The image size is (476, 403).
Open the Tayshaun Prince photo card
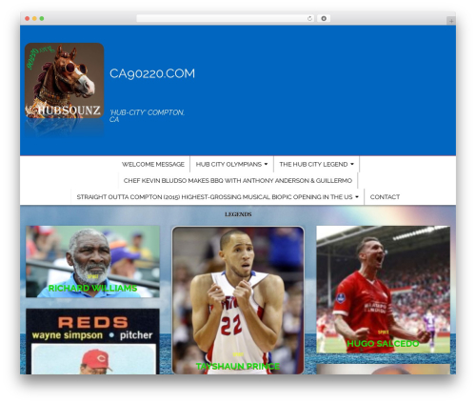coord(238,300)
